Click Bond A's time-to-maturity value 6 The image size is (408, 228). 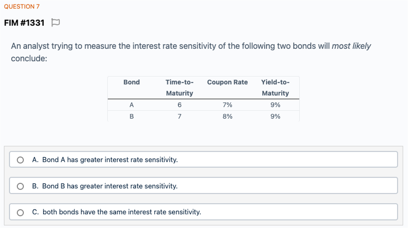click(179, 105)
